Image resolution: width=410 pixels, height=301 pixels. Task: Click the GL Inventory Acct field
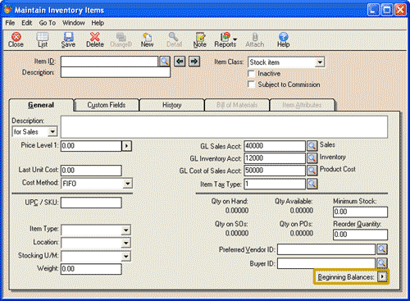(275, 158)
